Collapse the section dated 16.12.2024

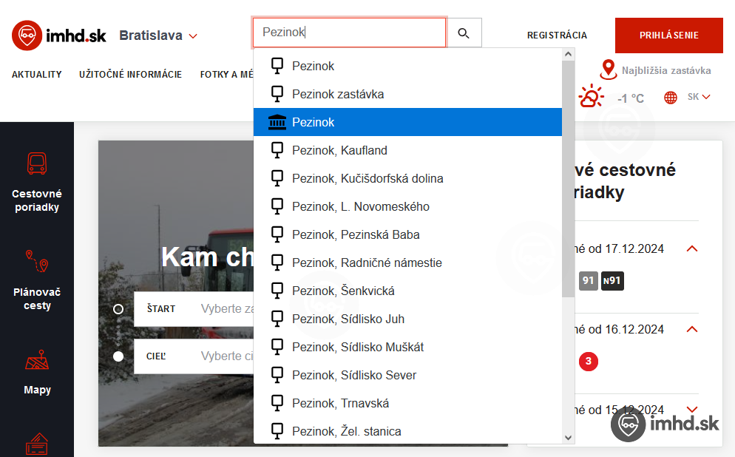[x=692, y=329]
